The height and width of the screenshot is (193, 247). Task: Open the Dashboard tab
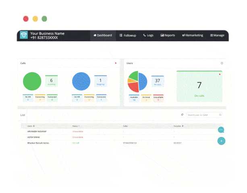[x=103, y=35]
